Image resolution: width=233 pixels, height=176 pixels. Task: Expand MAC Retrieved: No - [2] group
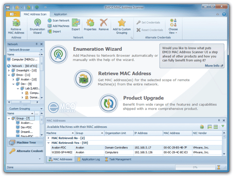coord(48,138)
